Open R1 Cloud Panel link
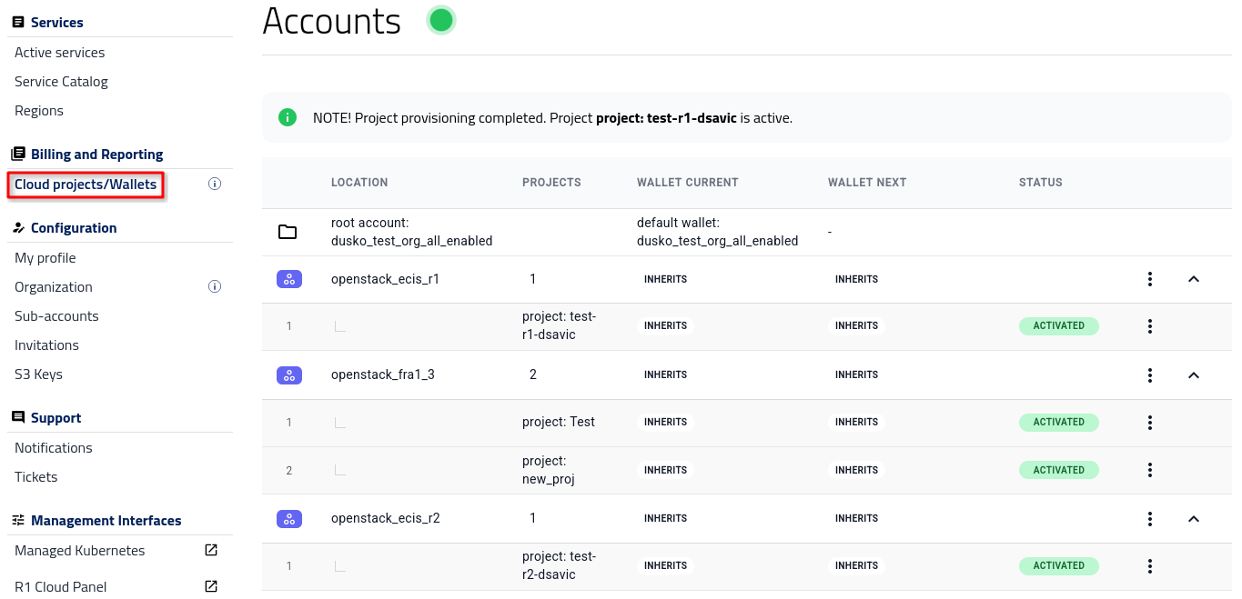Image resolution: width=1242 pixels, height=599 pixels. click(61, 587)
